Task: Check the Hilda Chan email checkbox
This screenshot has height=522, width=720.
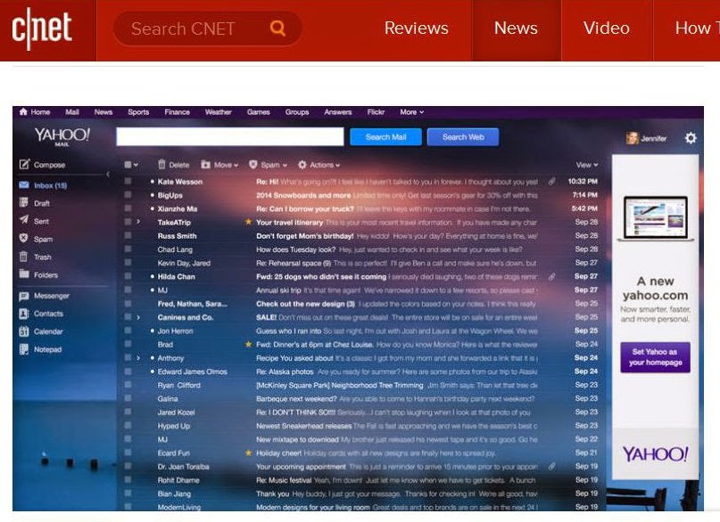Action: click(128, 276)
